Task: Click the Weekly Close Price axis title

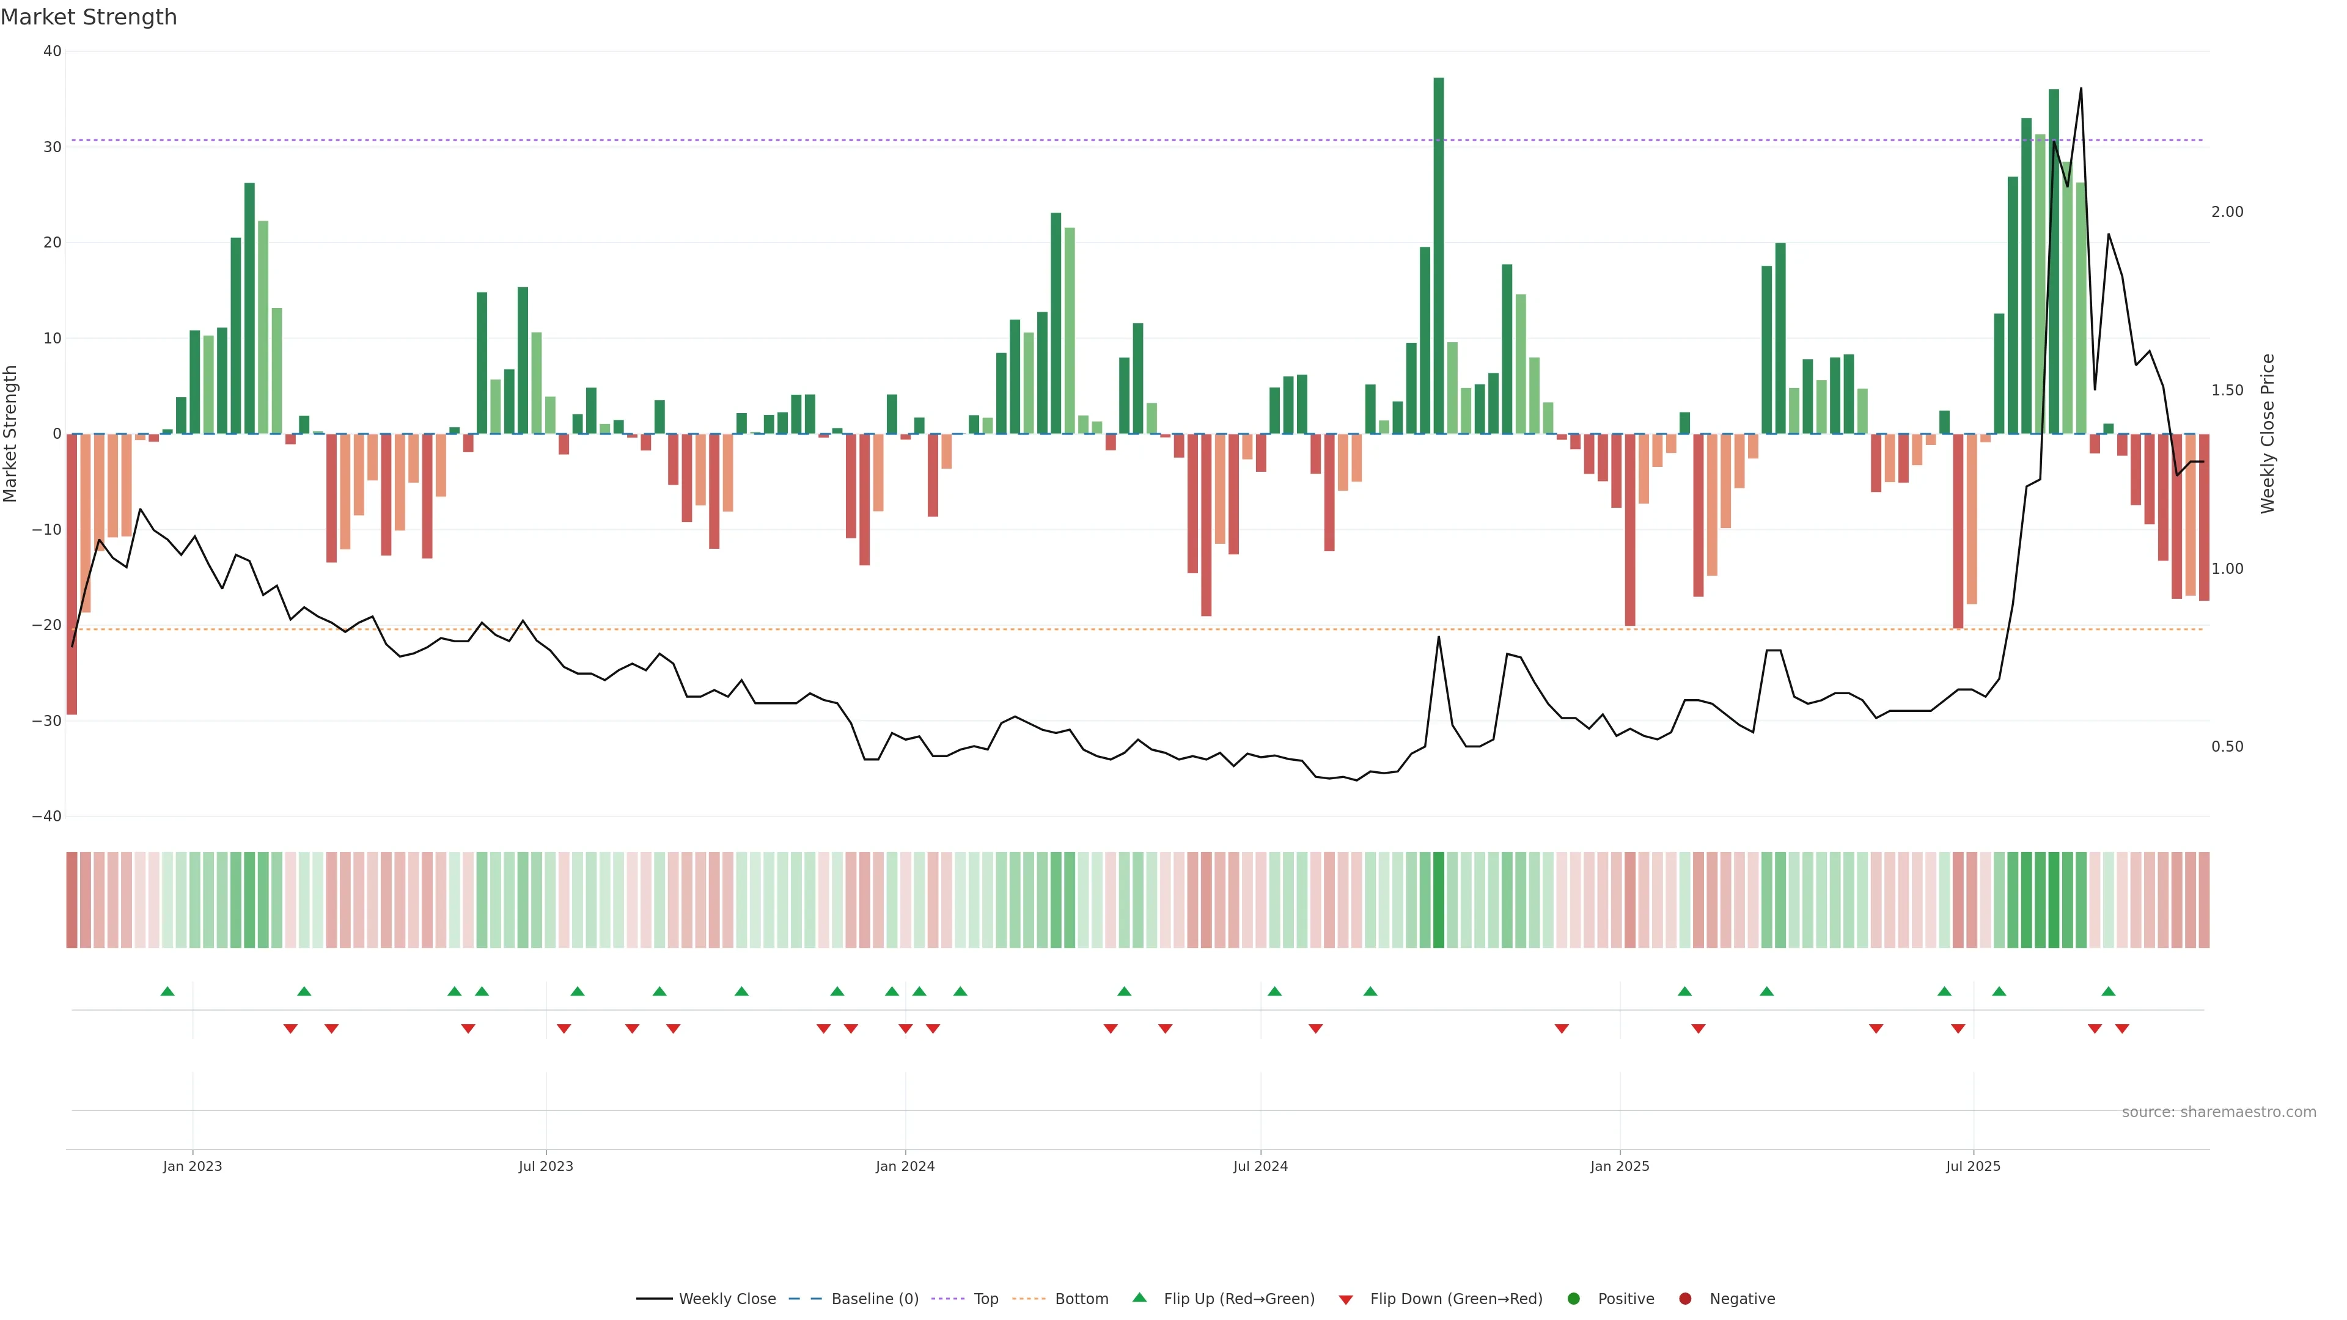Action: pos(2268,434)
